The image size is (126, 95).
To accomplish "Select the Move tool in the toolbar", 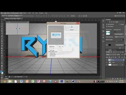I will coord(2,21).
